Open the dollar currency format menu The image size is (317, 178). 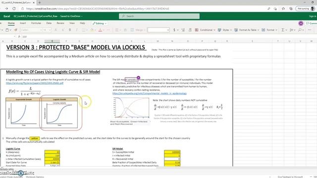point(176,30)
